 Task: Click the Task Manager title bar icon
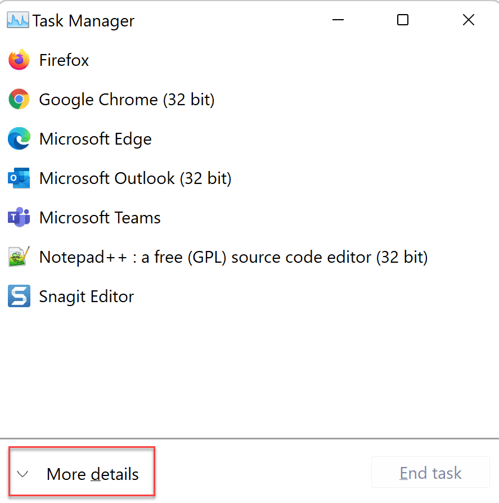pos(19,21)
